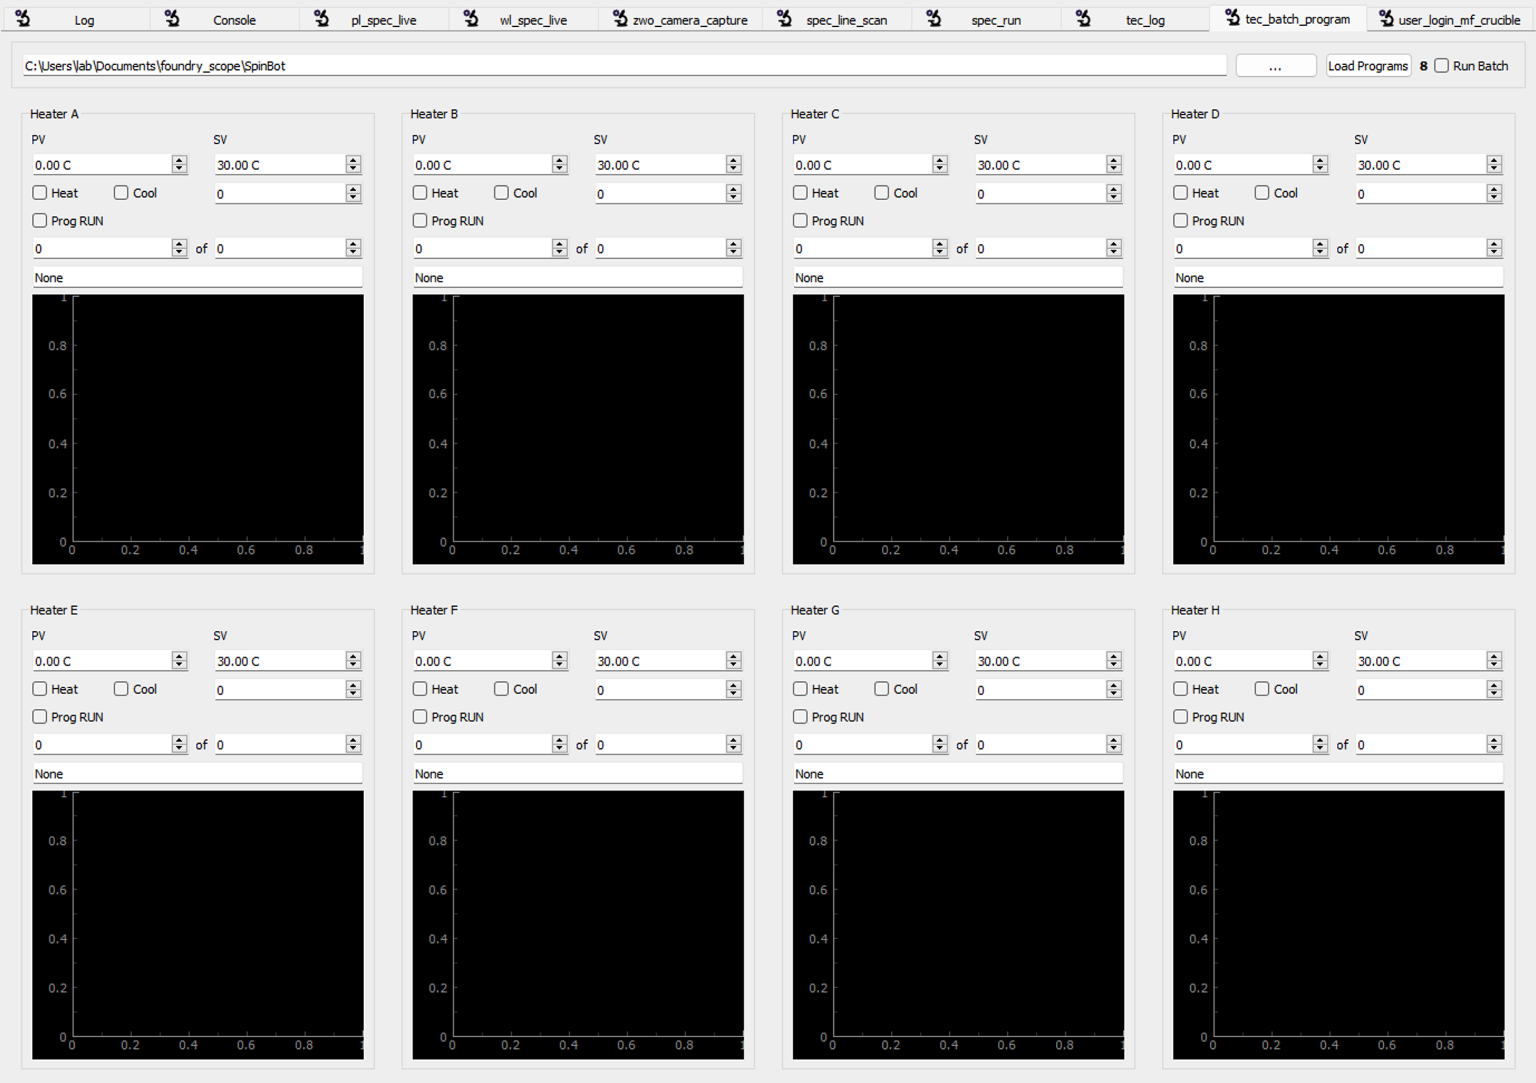Click the SpinBot directory path field

tap(624, 66)
